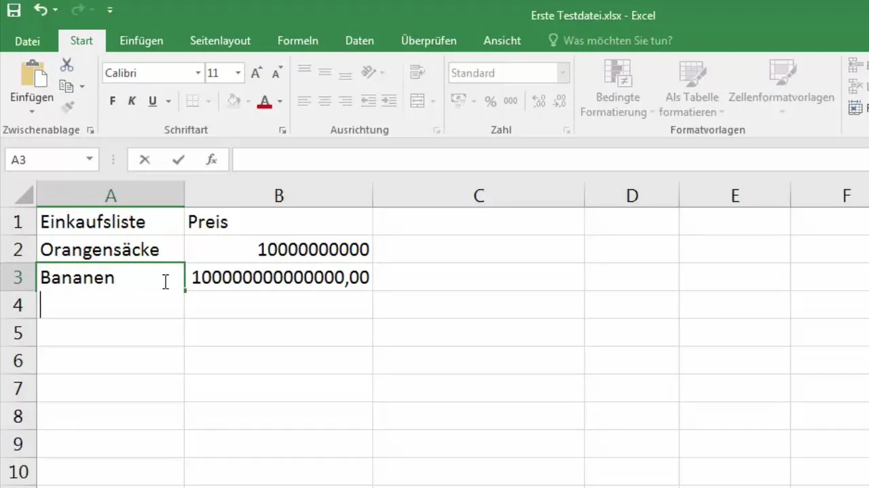Viewport: 869px width, 488px height.
Task: Switch to the Start ribbon tab
Action: tap(81, 41)
